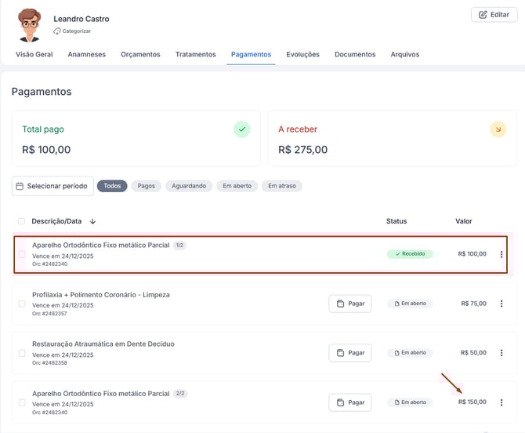This screenshot has width=525, height=433.
Task: Select the Em aberto filter chip
Action: 237,186
